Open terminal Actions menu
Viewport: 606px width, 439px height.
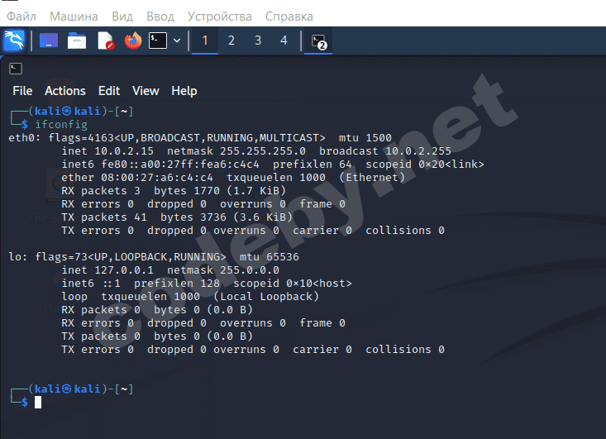coord(65,91)
